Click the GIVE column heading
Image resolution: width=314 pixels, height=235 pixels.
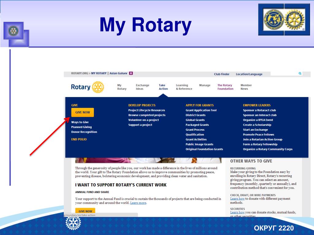pos(75,105)
